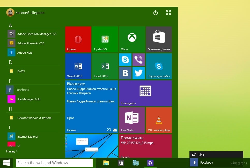
Task: Select the letter A group header
Action: pos(10,25)
